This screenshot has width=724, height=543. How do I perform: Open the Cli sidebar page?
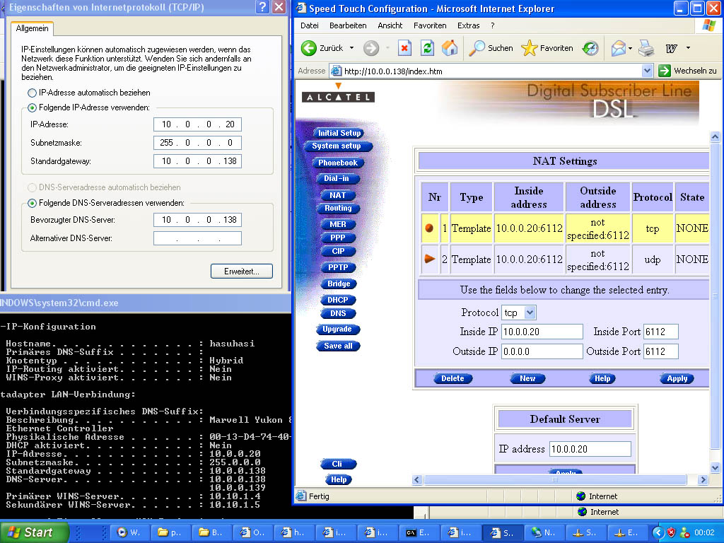tap(337, 464)
